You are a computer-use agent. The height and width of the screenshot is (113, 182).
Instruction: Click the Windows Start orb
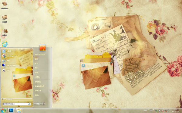point(3,111)
